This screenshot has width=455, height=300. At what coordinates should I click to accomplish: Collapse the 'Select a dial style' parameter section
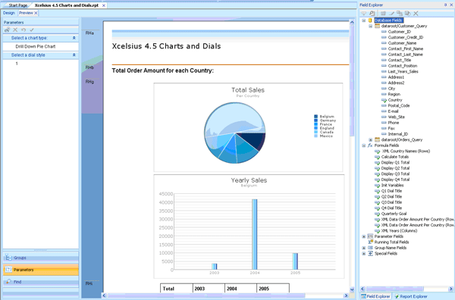(74, 55)
